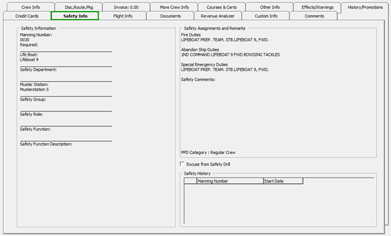Image resolution: width=391 pixels, height=236 pixels.
Task: Go to Courses & Certs tab
Action: click(x=221, y=7)
